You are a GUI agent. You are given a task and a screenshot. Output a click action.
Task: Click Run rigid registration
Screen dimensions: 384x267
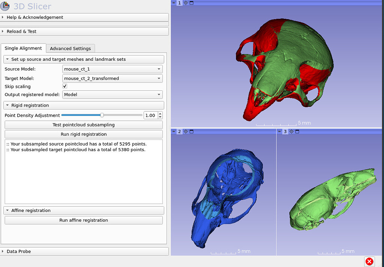[x=83, y=134]
